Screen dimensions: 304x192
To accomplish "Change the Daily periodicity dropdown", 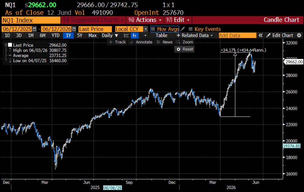I will point(110,35).
